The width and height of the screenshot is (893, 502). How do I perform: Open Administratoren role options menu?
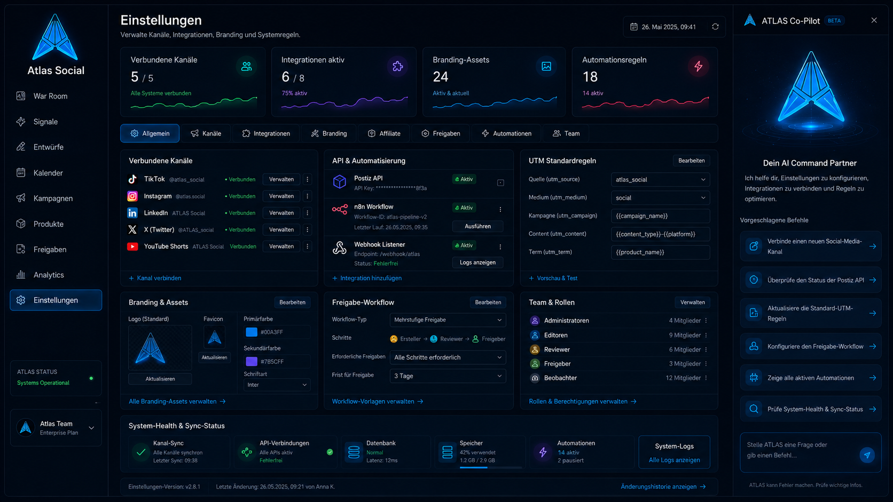pyautogui.click(x=706, y=321)
